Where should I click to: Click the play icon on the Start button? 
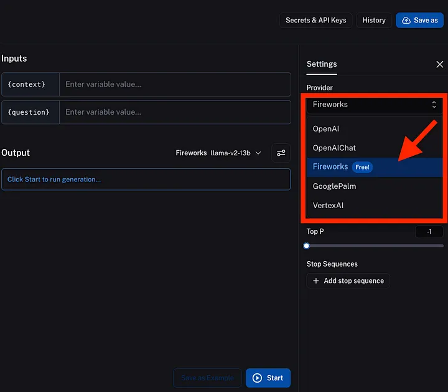258,378
